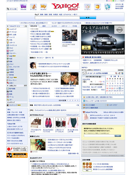Click Yahoo!プレミアム heading link
Screen dimensions: 132x175
(91, 112)
